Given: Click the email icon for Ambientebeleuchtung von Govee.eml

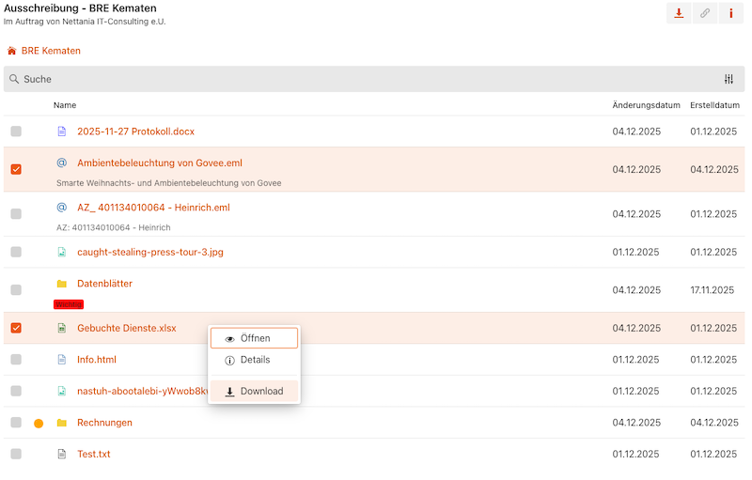Looking at the screenshot, I should pyautogui.click(x=62, y=163).
